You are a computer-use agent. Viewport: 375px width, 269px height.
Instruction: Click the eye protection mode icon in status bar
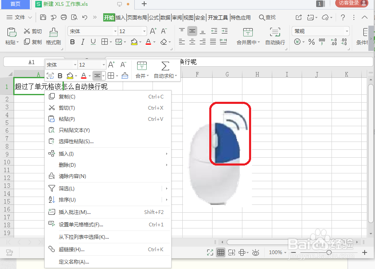pyautogui.click(x=256, y=252)
